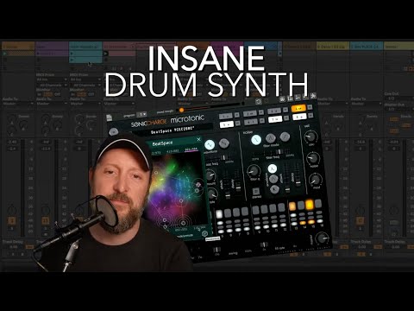Click the oscillator decay slider handle
414x311 pixels.
pos(238,188)
